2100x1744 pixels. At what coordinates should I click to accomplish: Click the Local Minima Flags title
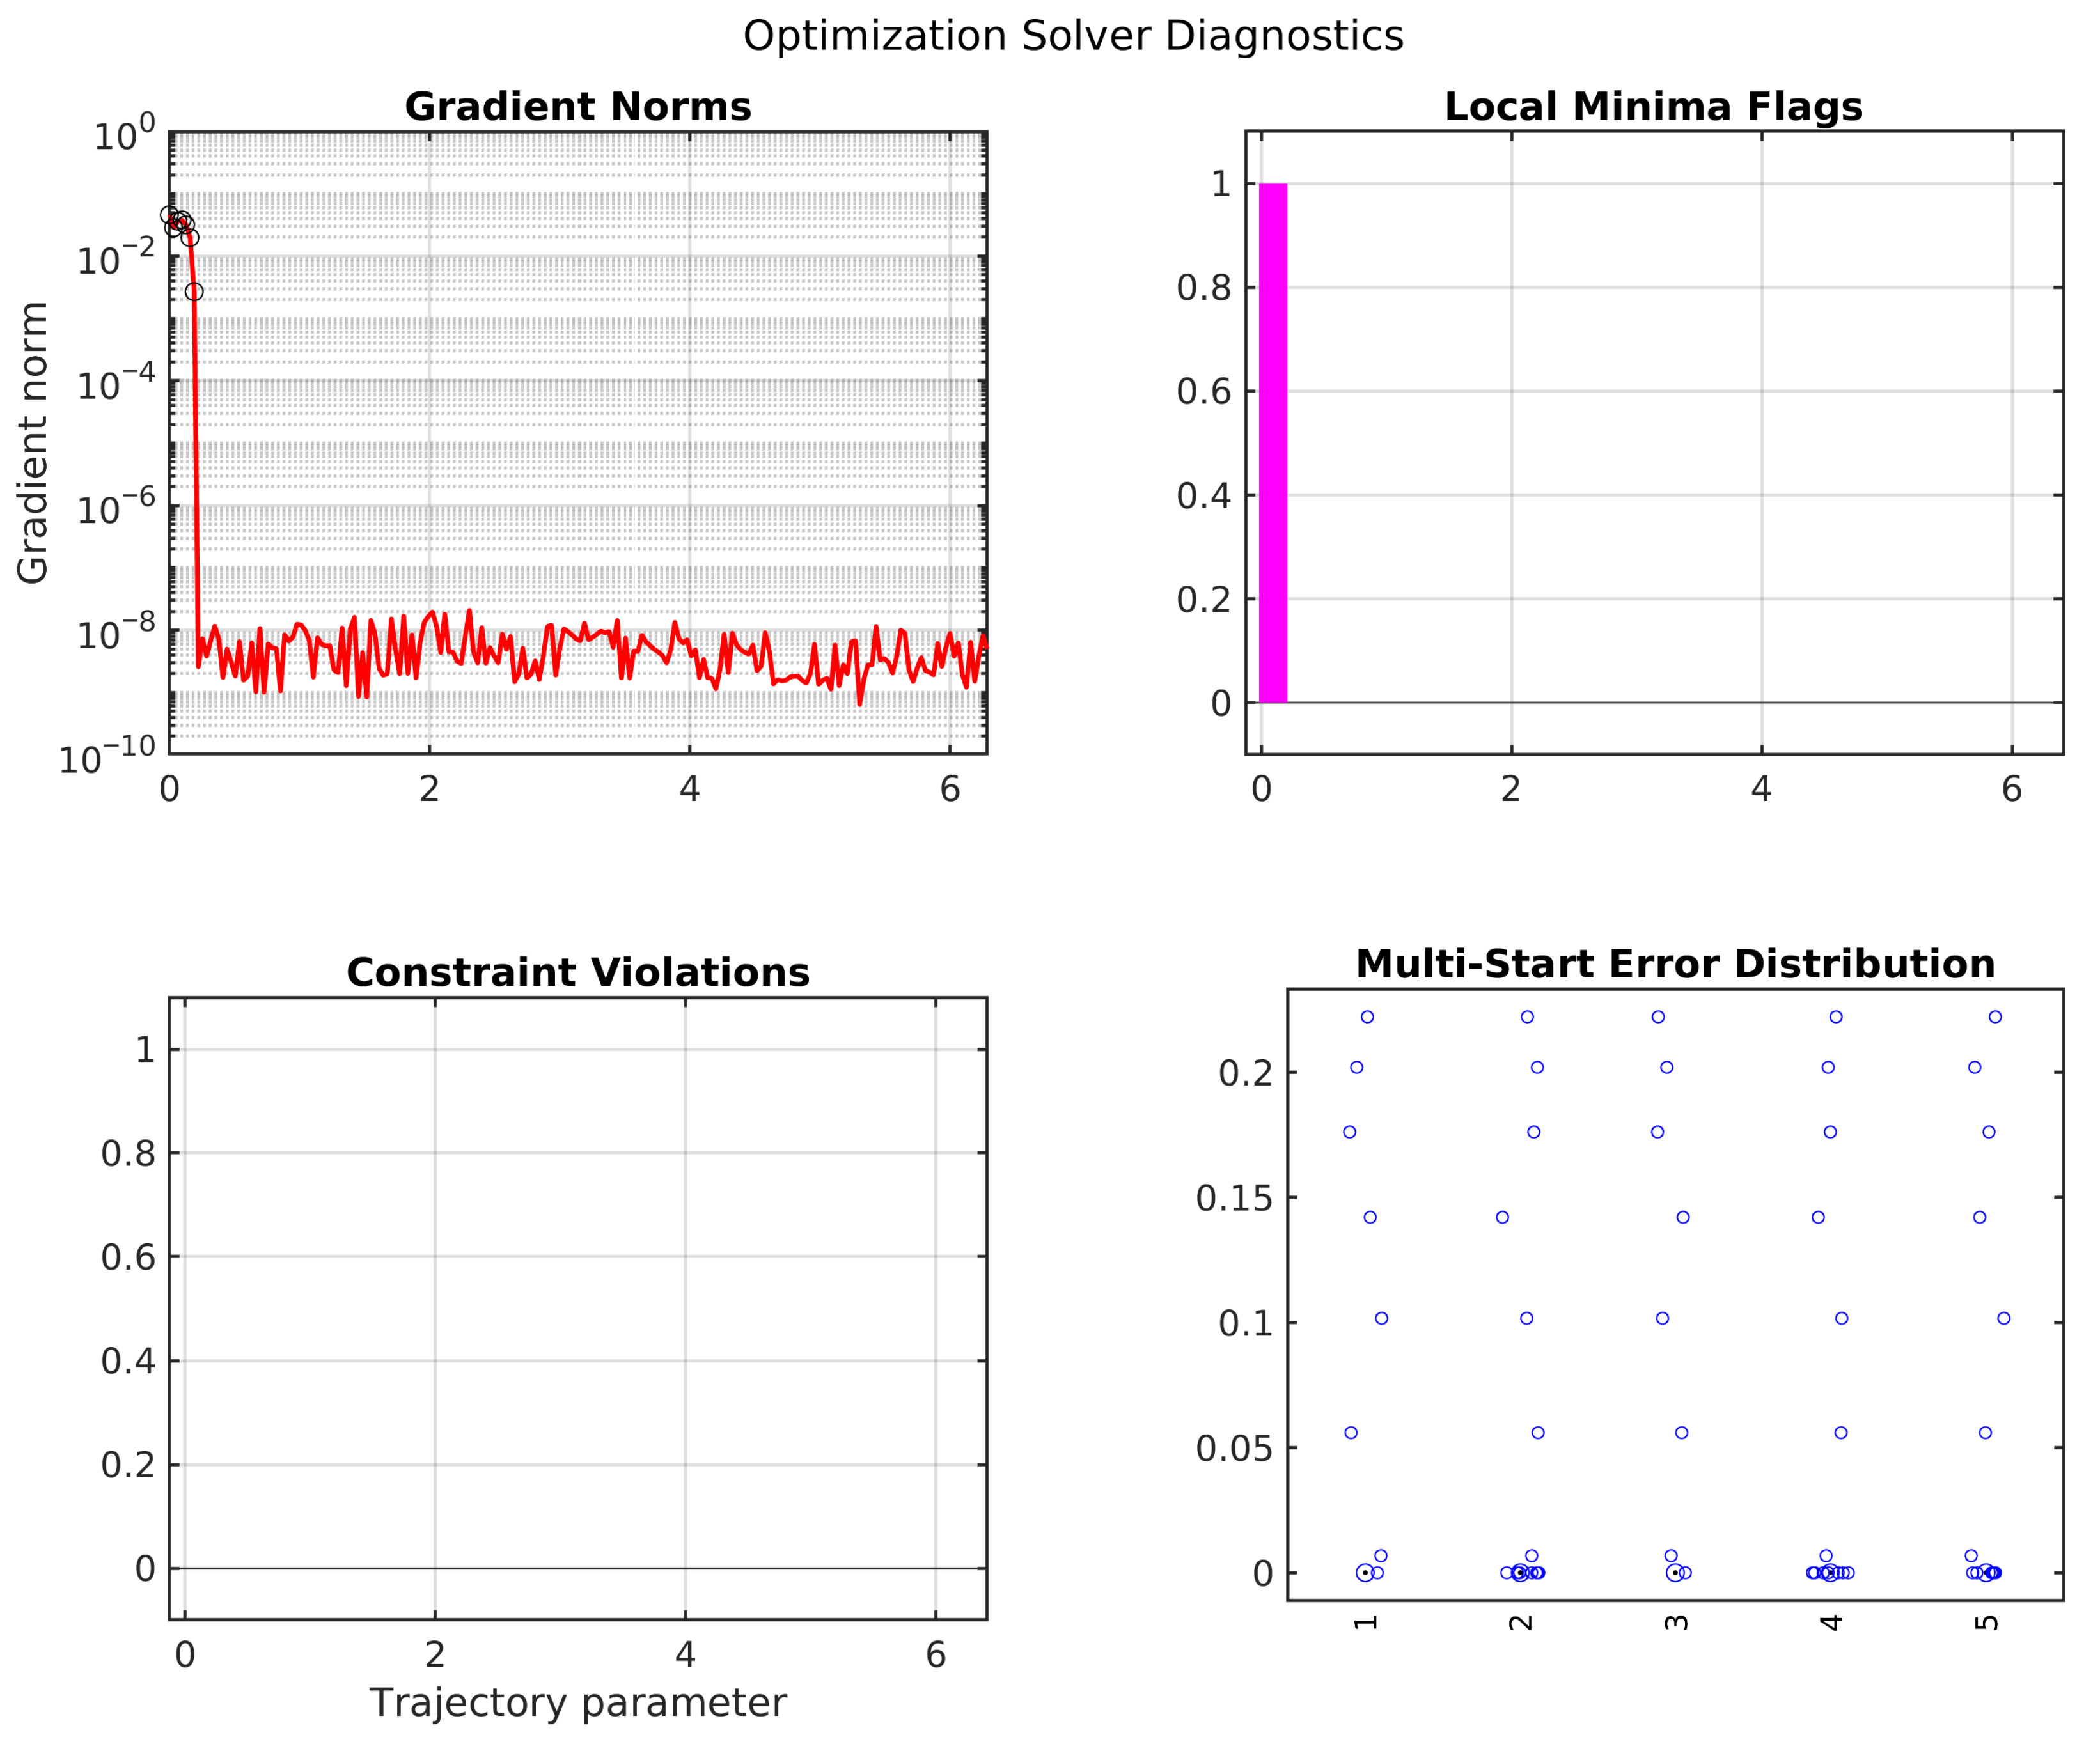click(1653, 107)
